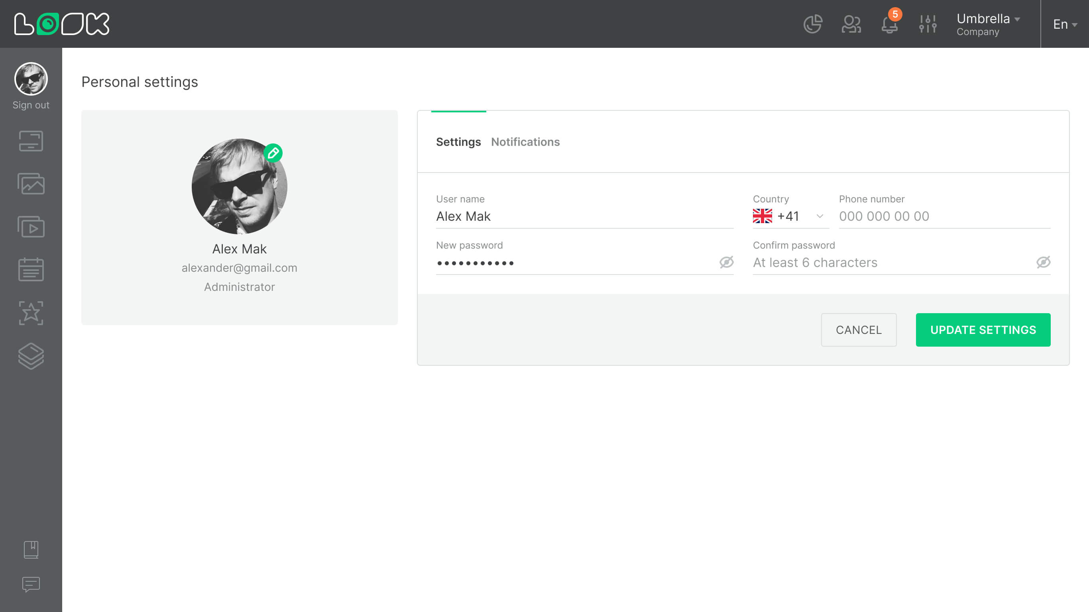Viewport: 1089px width, 612px height.
Task: Click the green edit avatar pencil icon
Action: click(273, 153)
